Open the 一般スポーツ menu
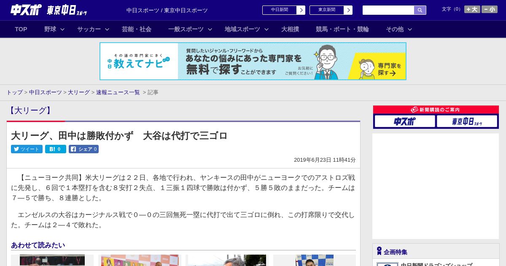The width and height of the screenshot is (506, 266). [186, 29]
